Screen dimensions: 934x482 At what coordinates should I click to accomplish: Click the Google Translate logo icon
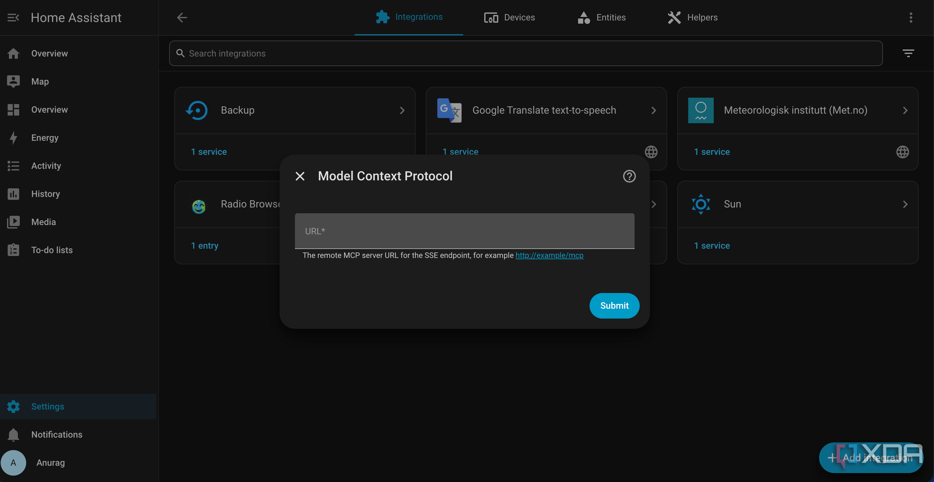click(x=449, y=110)
